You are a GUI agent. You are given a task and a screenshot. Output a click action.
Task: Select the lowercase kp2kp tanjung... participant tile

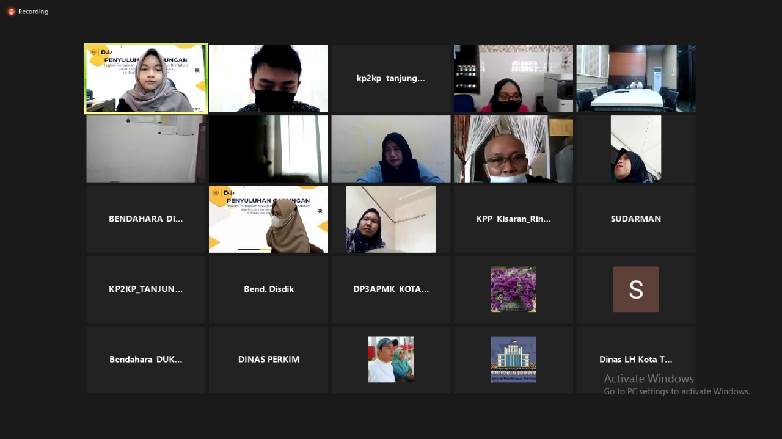click(x=390, y=79)
